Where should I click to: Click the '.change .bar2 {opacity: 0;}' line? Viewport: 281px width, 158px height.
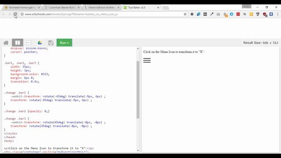(27, 111)
